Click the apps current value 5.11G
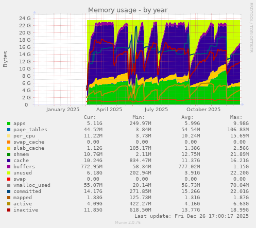 pyautogui.click(x=95, y=124)
